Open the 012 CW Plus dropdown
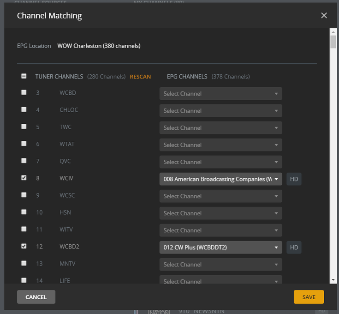The height and width of the screenshot is (314, 339). point(220,248)
